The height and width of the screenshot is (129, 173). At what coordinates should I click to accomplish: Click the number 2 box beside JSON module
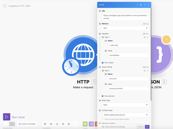[164, 82]
